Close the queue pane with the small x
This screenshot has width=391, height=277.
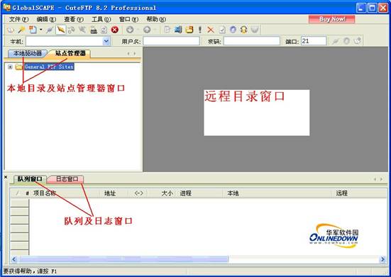point(6,177)
